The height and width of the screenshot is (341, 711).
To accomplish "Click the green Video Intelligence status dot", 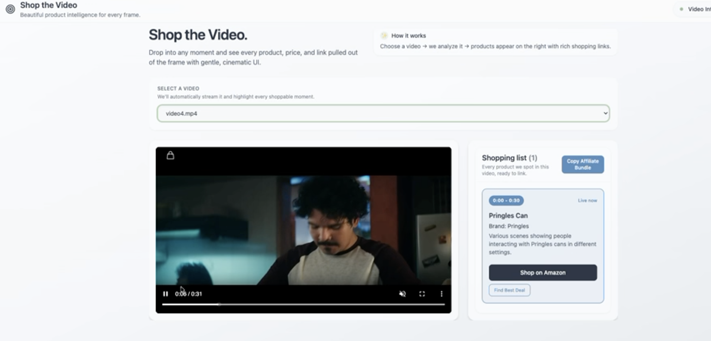I will (x=682, y=9).
